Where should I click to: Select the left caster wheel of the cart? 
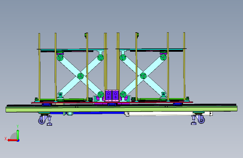[42, 121]
